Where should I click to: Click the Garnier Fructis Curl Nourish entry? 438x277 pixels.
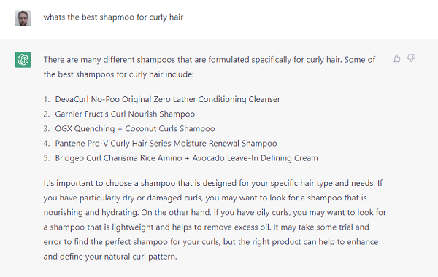click(x=125, y=114)
